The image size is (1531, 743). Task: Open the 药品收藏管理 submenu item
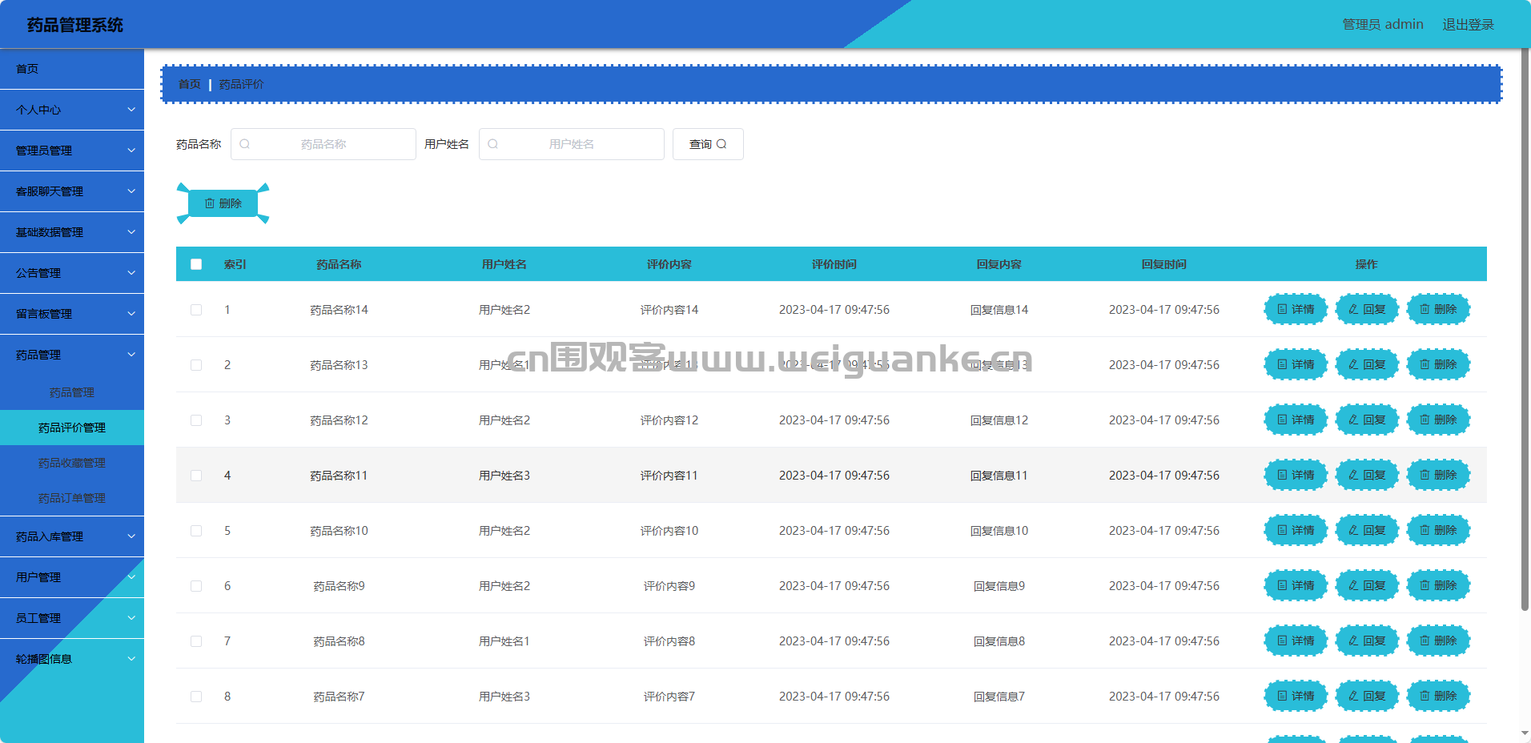(72, 463)
